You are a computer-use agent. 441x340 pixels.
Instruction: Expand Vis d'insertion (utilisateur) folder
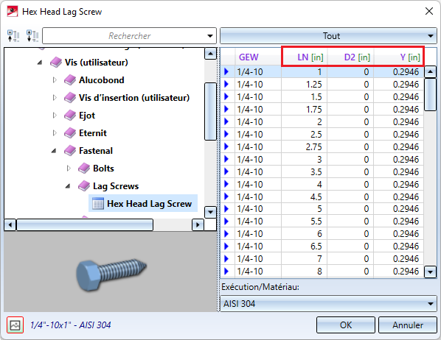point(55,98)
